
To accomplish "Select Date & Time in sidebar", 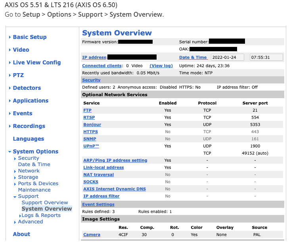I will pos(34,165).
